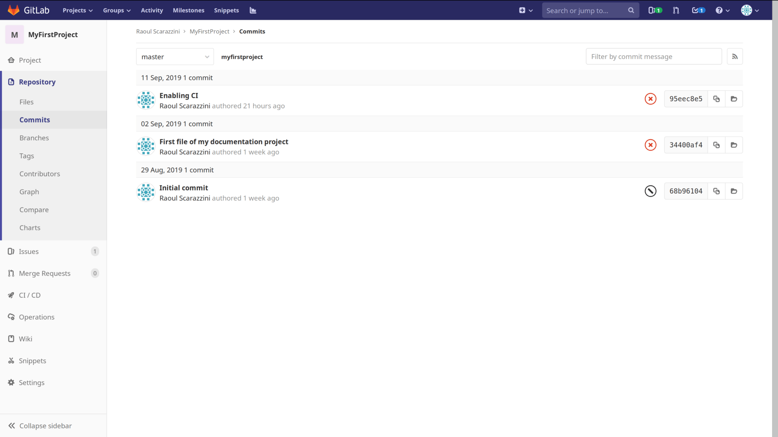Open the charts icon next to Snippets
778x437 pixels.
pyautogui.click(x=253, y=10)
